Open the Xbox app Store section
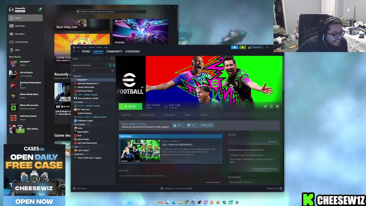 point(25,50)
